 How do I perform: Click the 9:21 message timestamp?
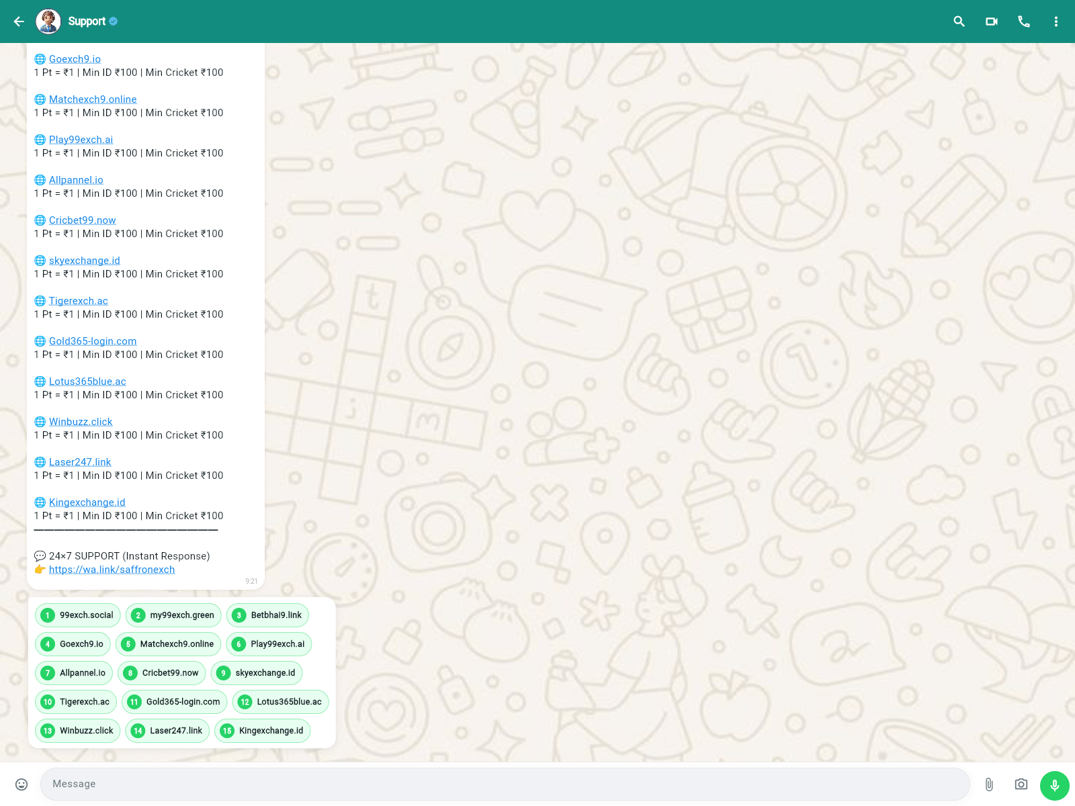(x=251, y=582)
